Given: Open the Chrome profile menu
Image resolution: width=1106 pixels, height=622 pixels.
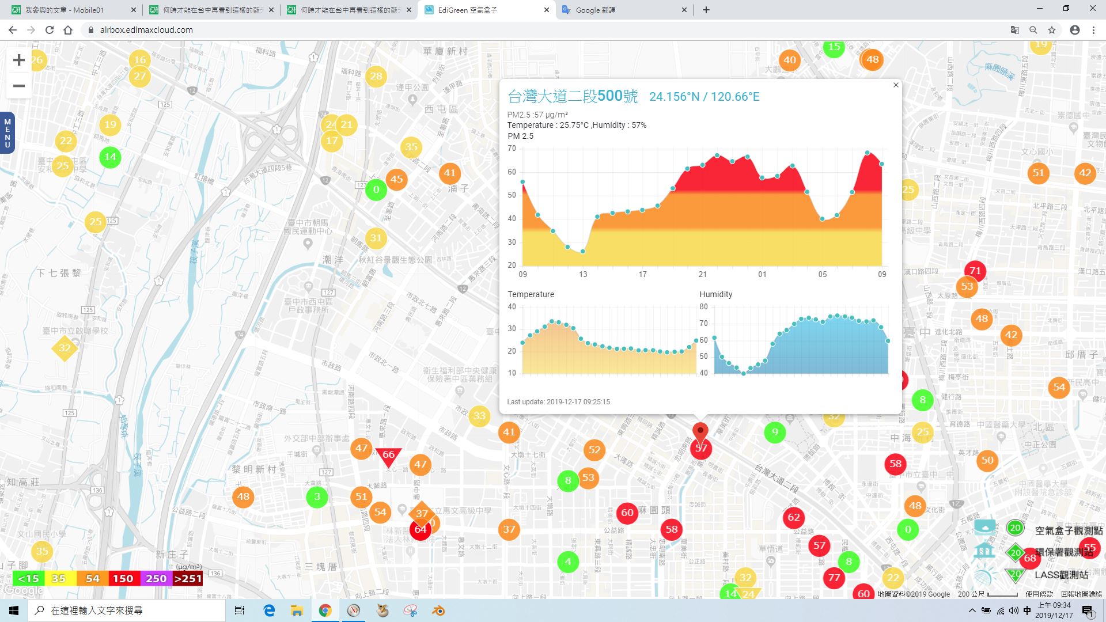Looking at the screenshot, I should tap(1075, 30).
